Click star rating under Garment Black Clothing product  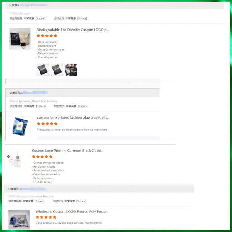42,157
